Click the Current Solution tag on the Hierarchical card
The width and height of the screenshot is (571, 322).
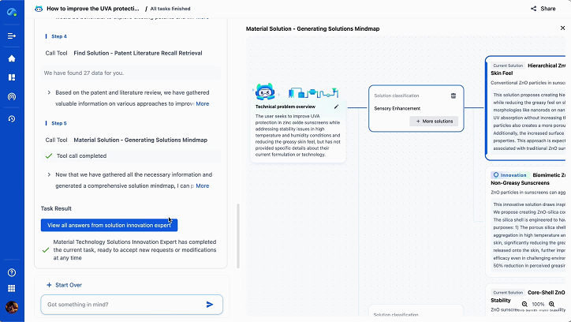point(508,66)
